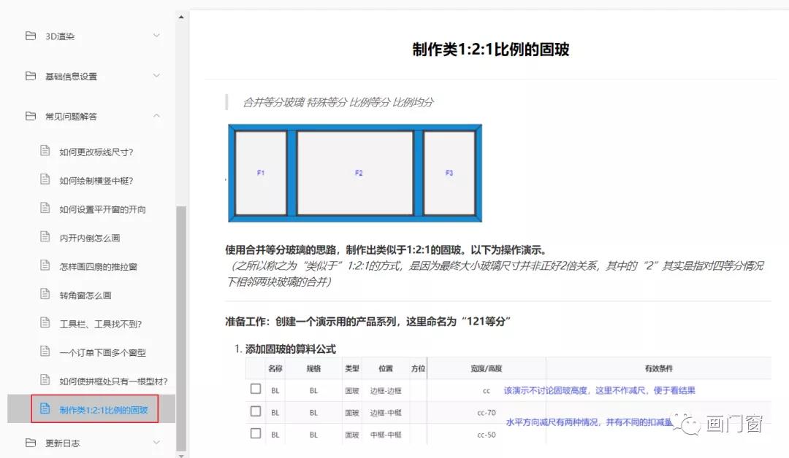Click document icon beside 内开内倒怎么画
789x458 pixels.
[45, 237]
